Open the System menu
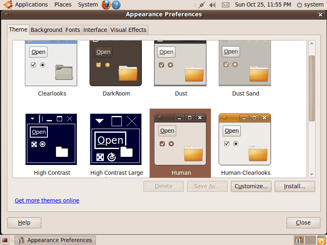This screenshot has height=245, width=327. click(88, 4)
